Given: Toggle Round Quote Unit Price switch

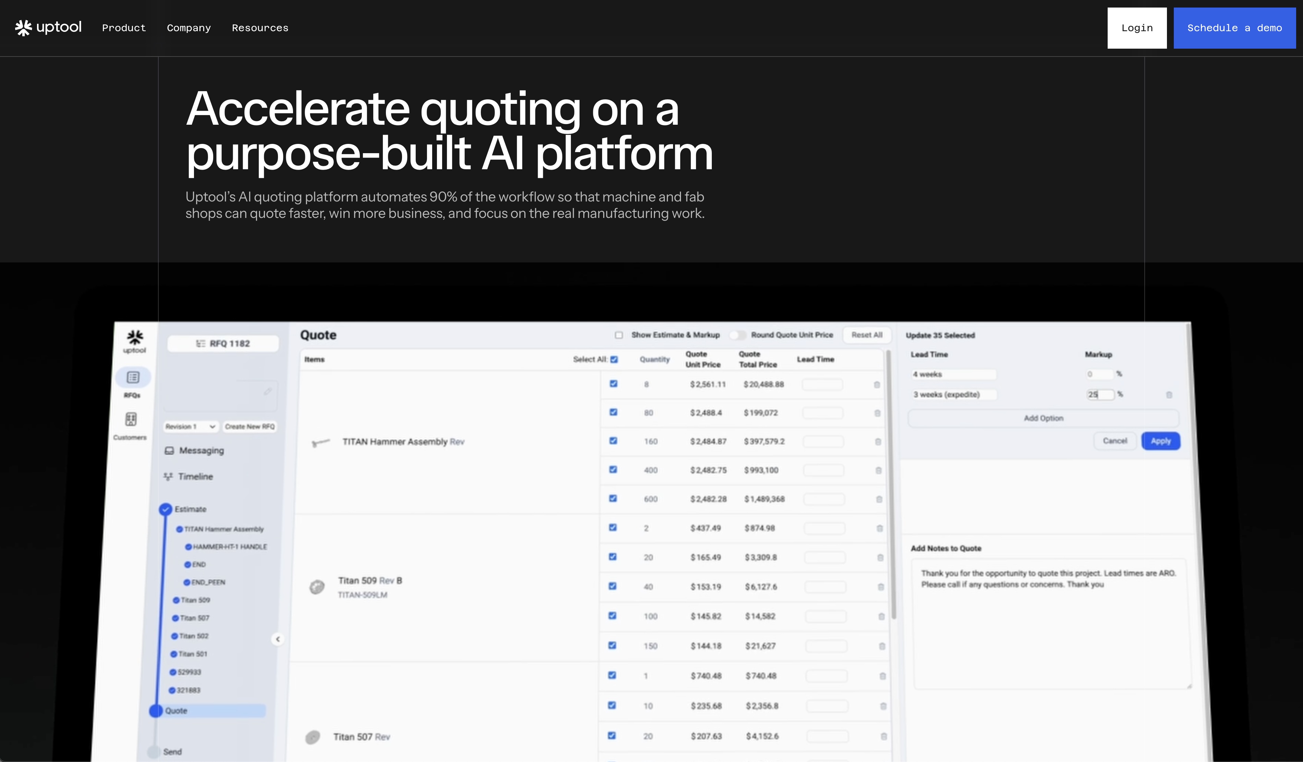Looking at the screenshot, I should pyautogui.click(x=738, y=335).
